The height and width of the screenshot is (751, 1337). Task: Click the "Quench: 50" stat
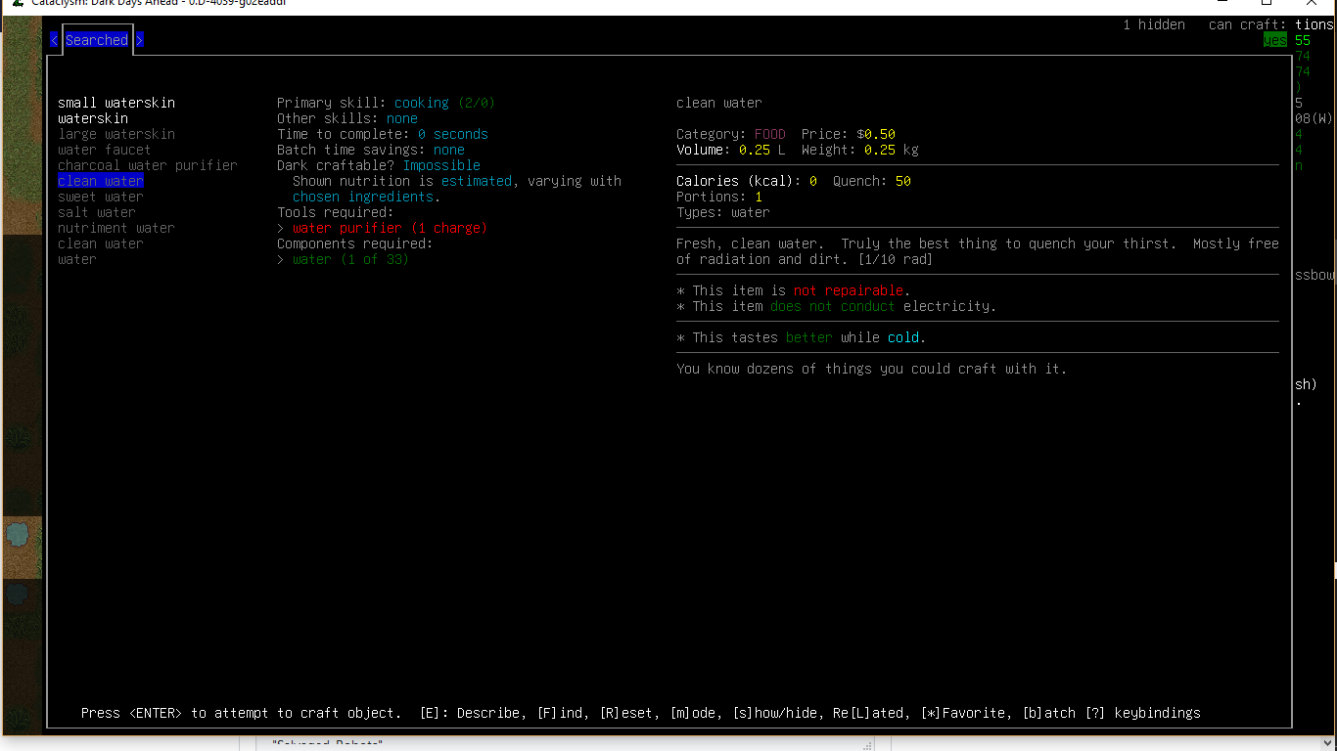(872, 181)
